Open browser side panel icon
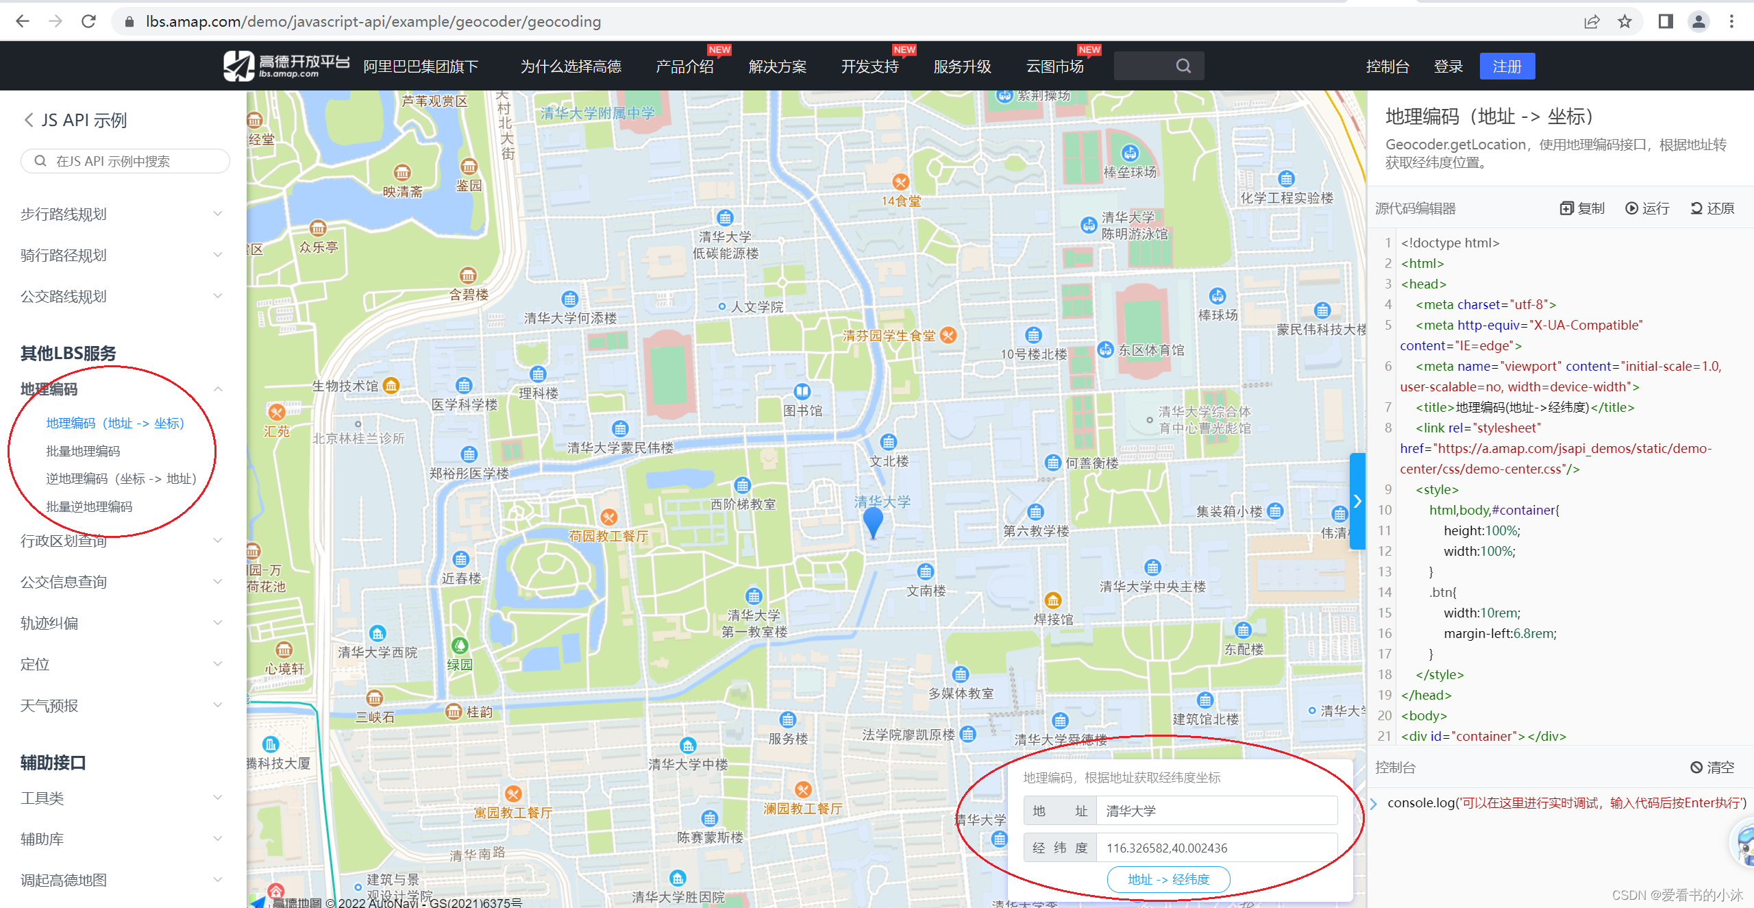This screenshot has width=1754, height=908. (1666, 21)
